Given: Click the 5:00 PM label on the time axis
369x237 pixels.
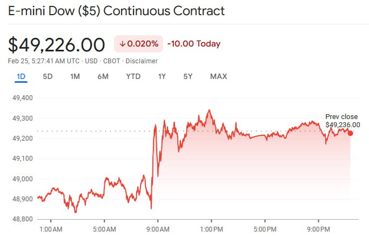Looking at the screenshot, I should (x=264, y=229).
